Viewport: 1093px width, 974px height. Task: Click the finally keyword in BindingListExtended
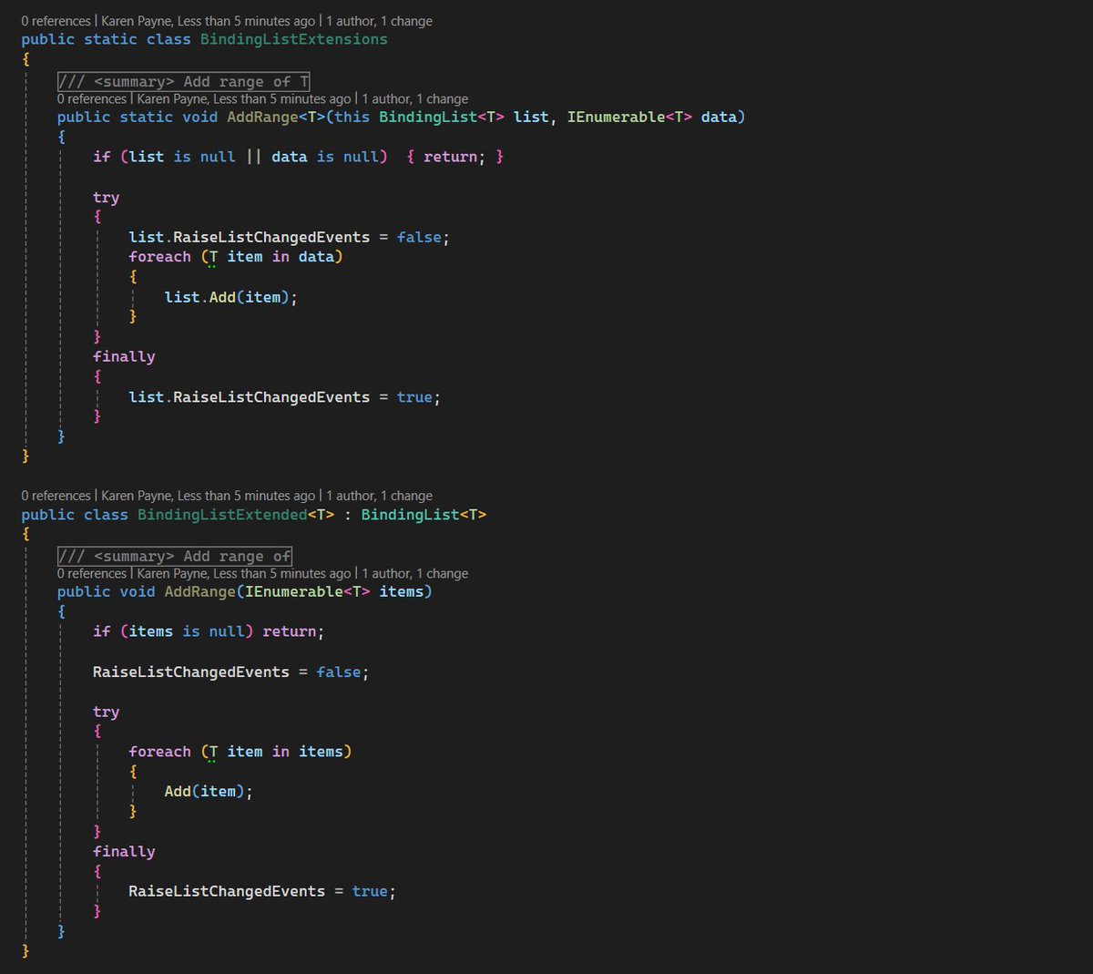point(125,850)
